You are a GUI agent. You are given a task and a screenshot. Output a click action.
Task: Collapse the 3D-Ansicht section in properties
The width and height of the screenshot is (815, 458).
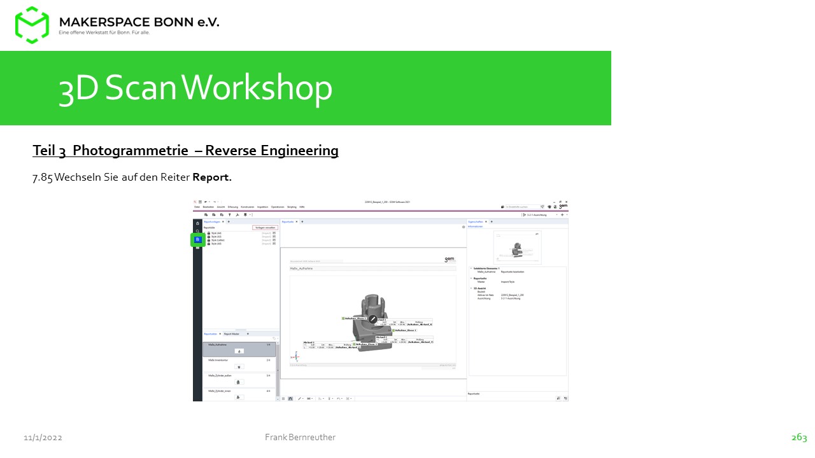tap(471, 288)
